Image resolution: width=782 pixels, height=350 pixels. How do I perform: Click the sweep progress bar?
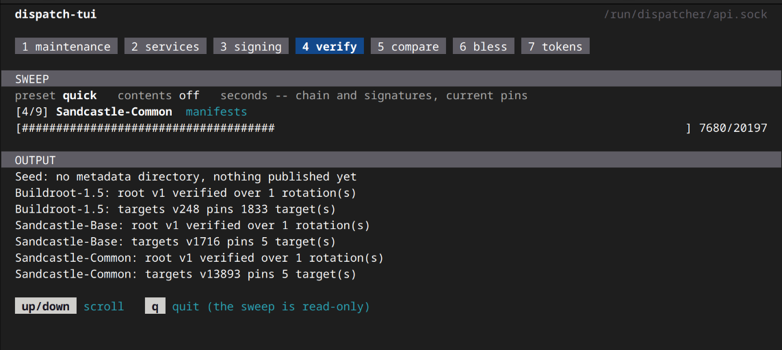pyautogui.click(x=354, y=128)
